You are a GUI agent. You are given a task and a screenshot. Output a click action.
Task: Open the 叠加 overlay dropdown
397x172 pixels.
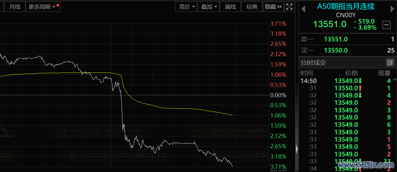(x=209, y=7)
